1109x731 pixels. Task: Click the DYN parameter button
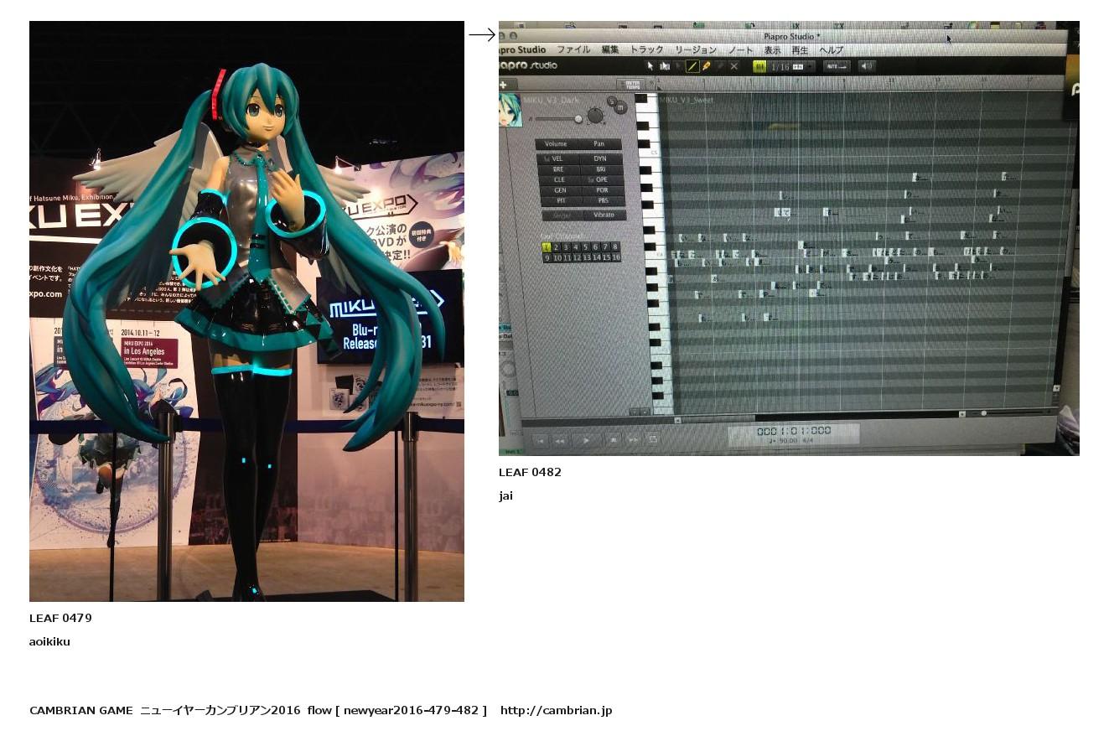pos(601,158)
